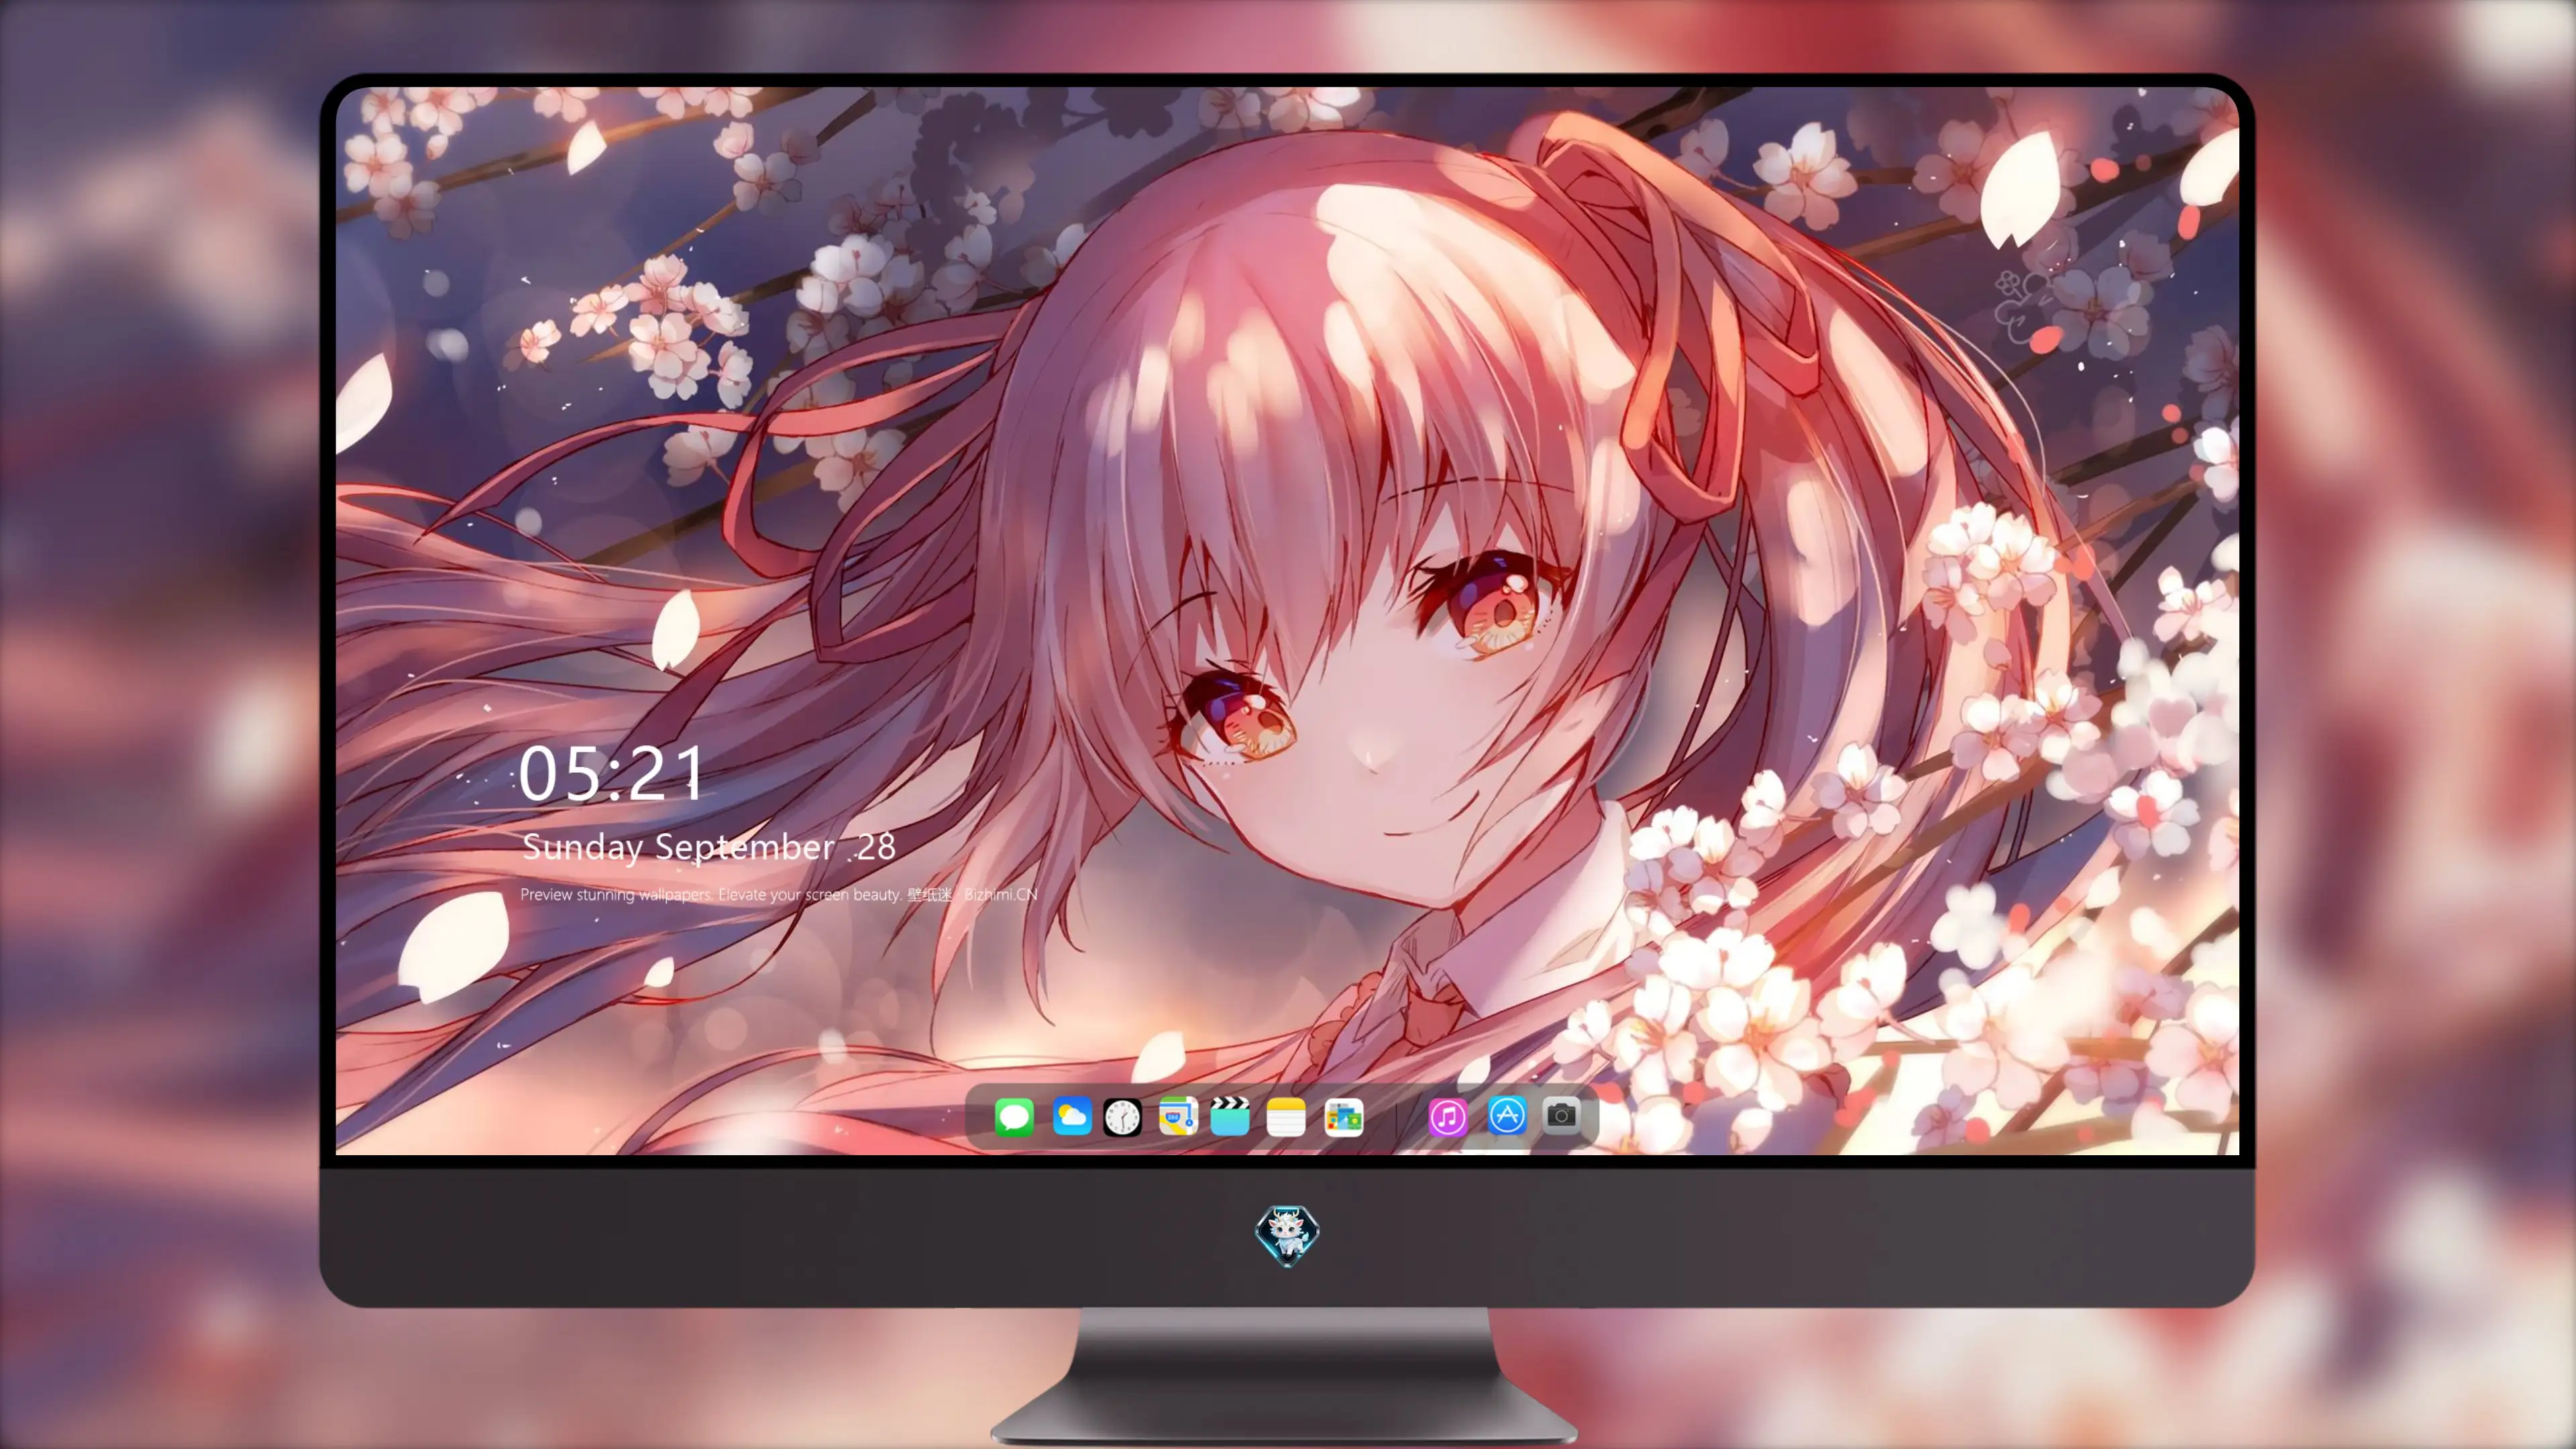Open the Maps app in the dock
This screenshot has width=2576, height=1449.
[x=1178, y=1116]
